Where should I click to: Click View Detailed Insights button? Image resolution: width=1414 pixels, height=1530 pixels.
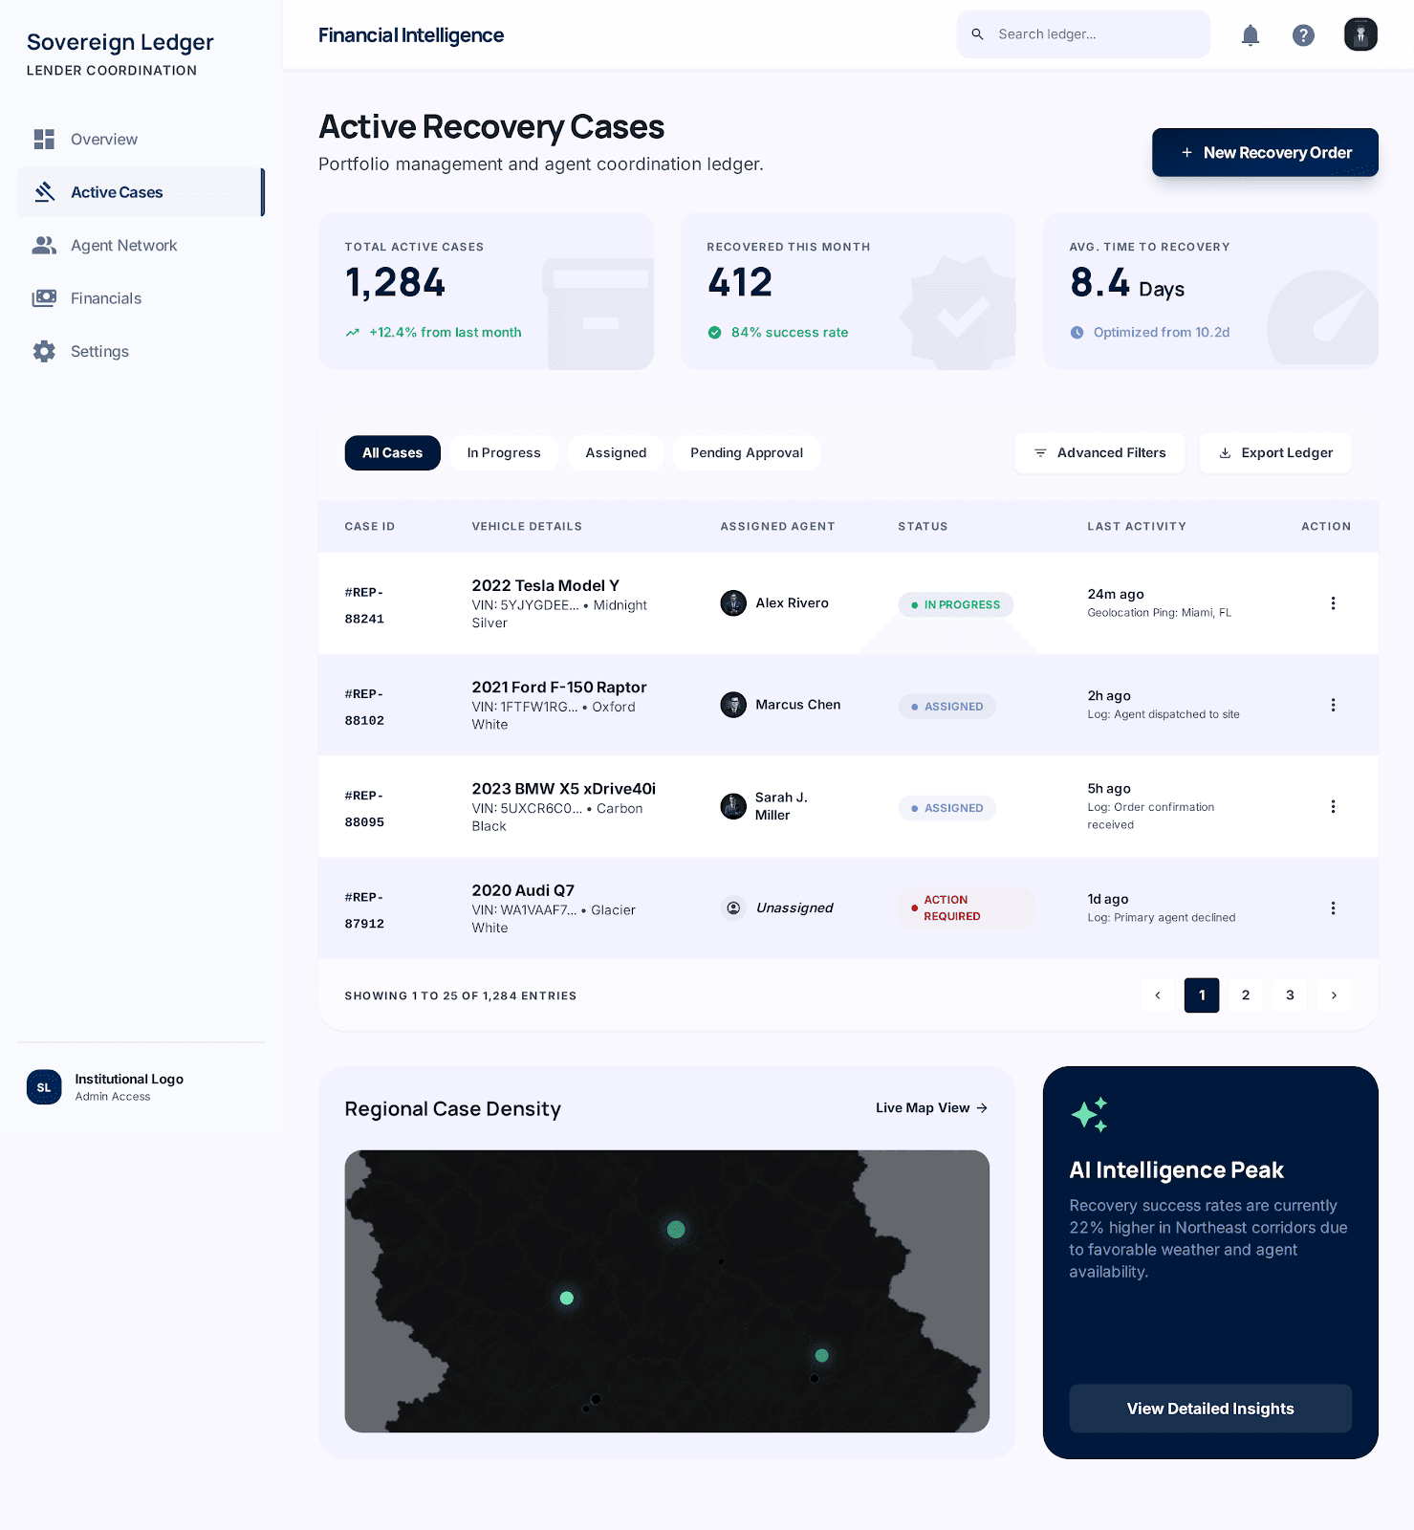1210,1409
